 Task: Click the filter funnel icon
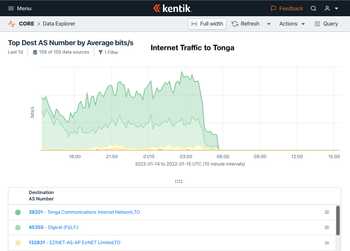click(x=101, y=52)
